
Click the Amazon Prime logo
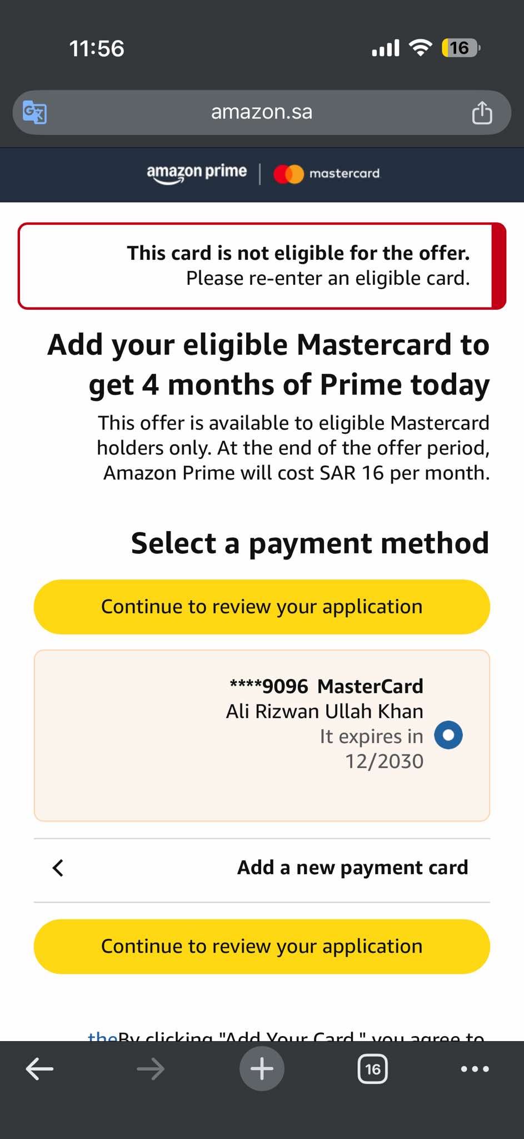[x=197, y=174]
